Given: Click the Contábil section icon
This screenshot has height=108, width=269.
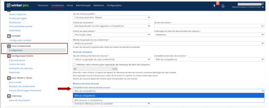Looking at the screenshot, I should tap(9, 36).
